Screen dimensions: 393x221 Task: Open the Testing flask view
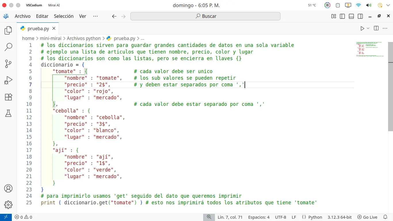8,113
